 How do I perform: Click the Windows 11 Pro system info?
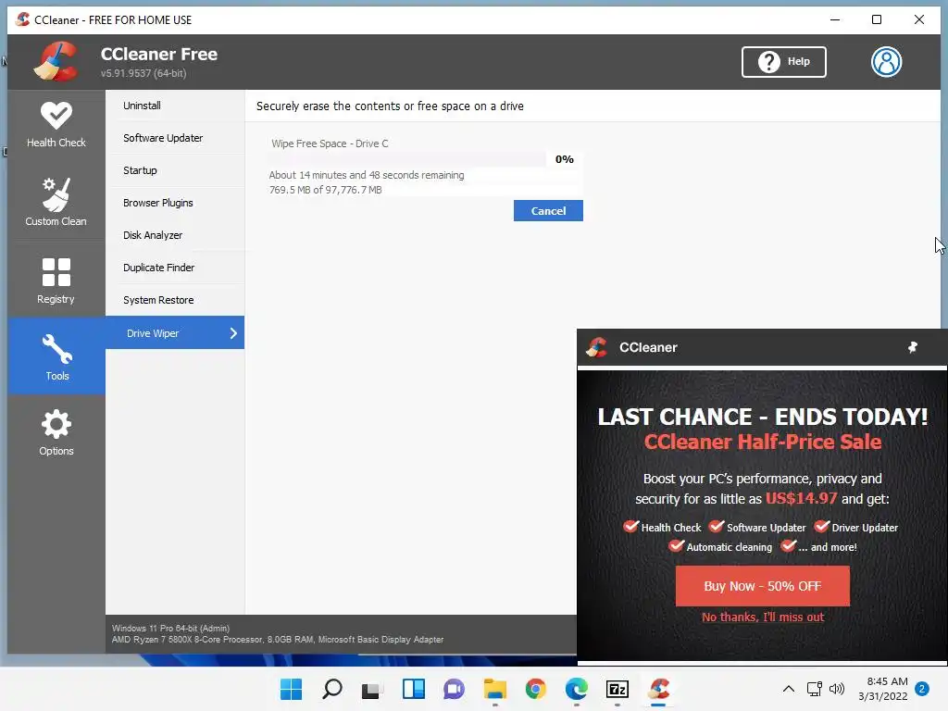[170, 629]
